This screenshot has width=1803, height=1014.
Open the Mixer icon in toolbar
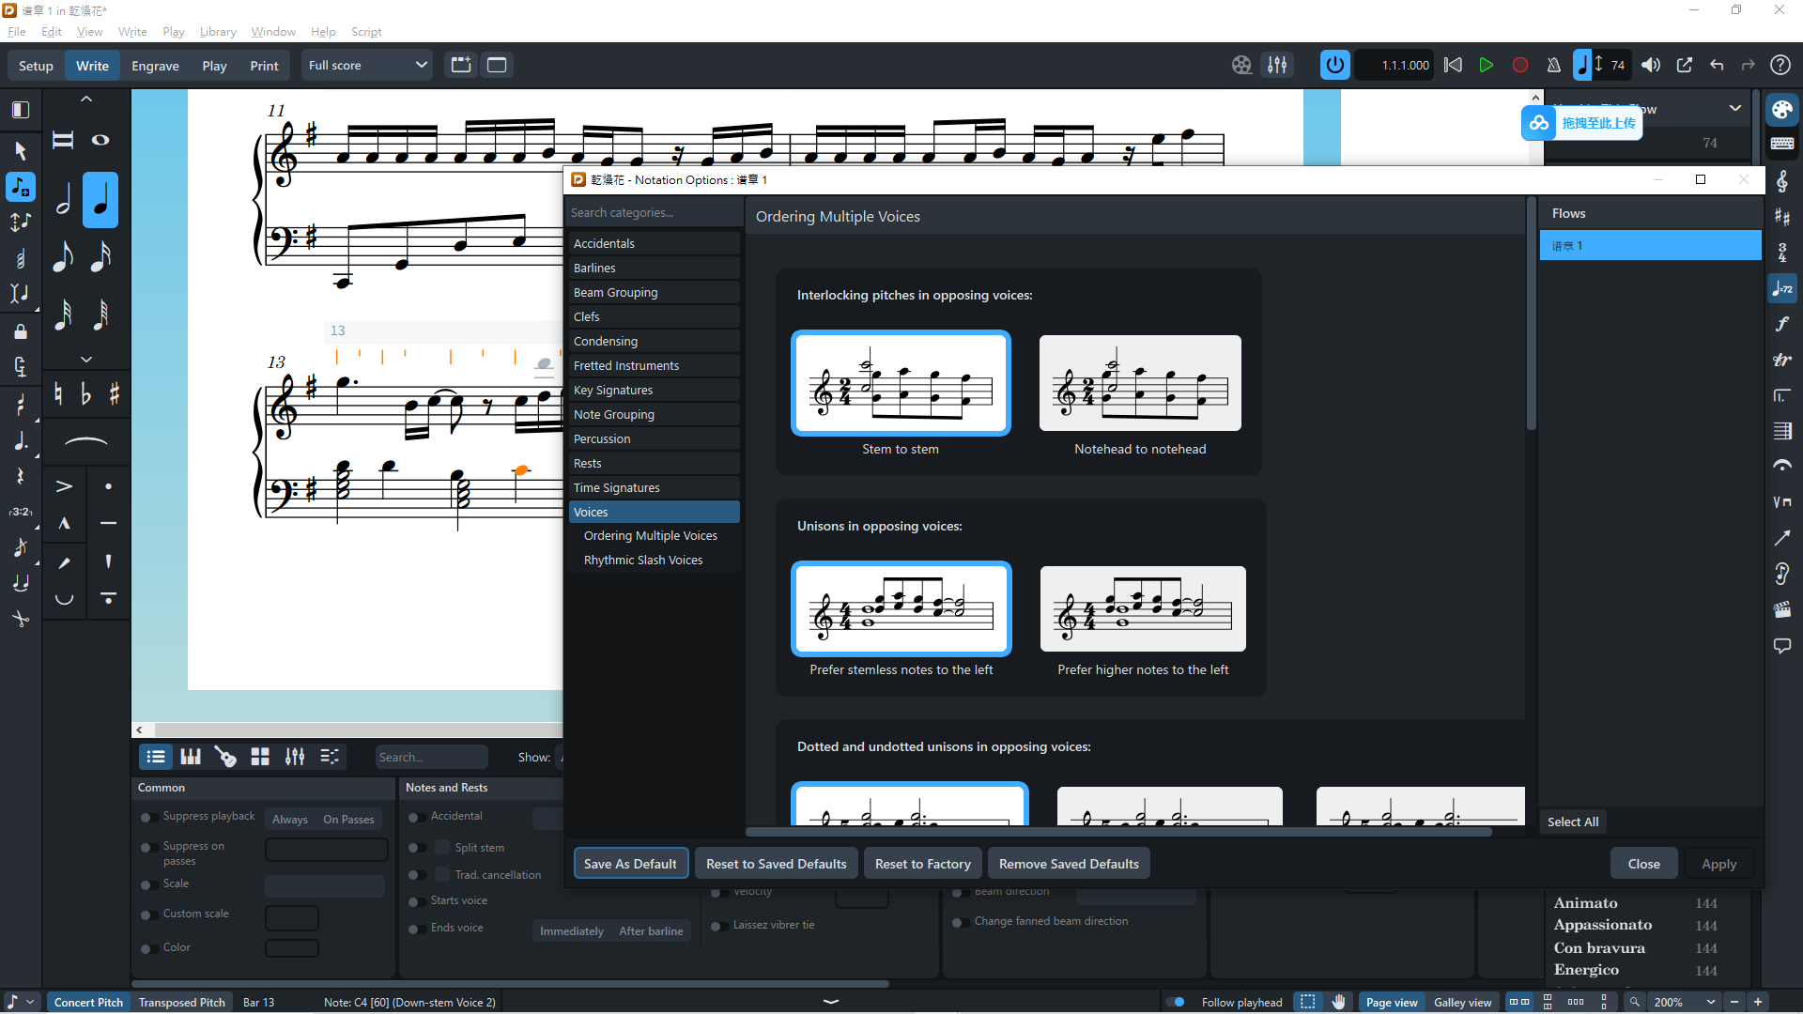coord(1277,65)
